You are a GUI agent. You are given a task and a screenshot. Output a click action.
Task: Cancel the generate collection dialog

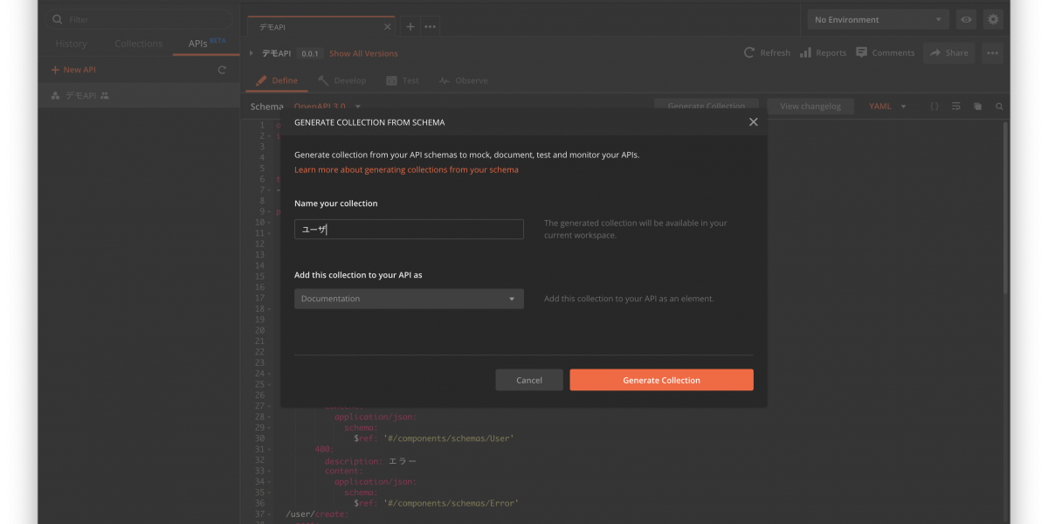[x=528, y=380]
